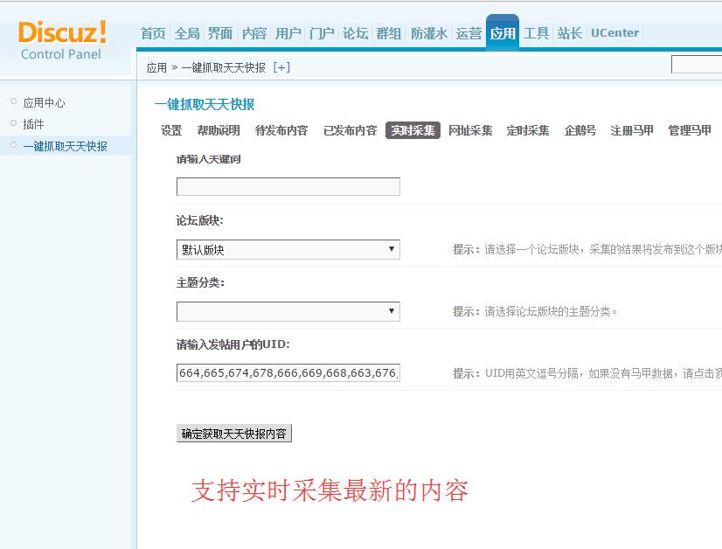The image size is (722, 549).
Task: Select the active 应用 navigation tab
Action: pyautogui.click(x=503, y=32)
